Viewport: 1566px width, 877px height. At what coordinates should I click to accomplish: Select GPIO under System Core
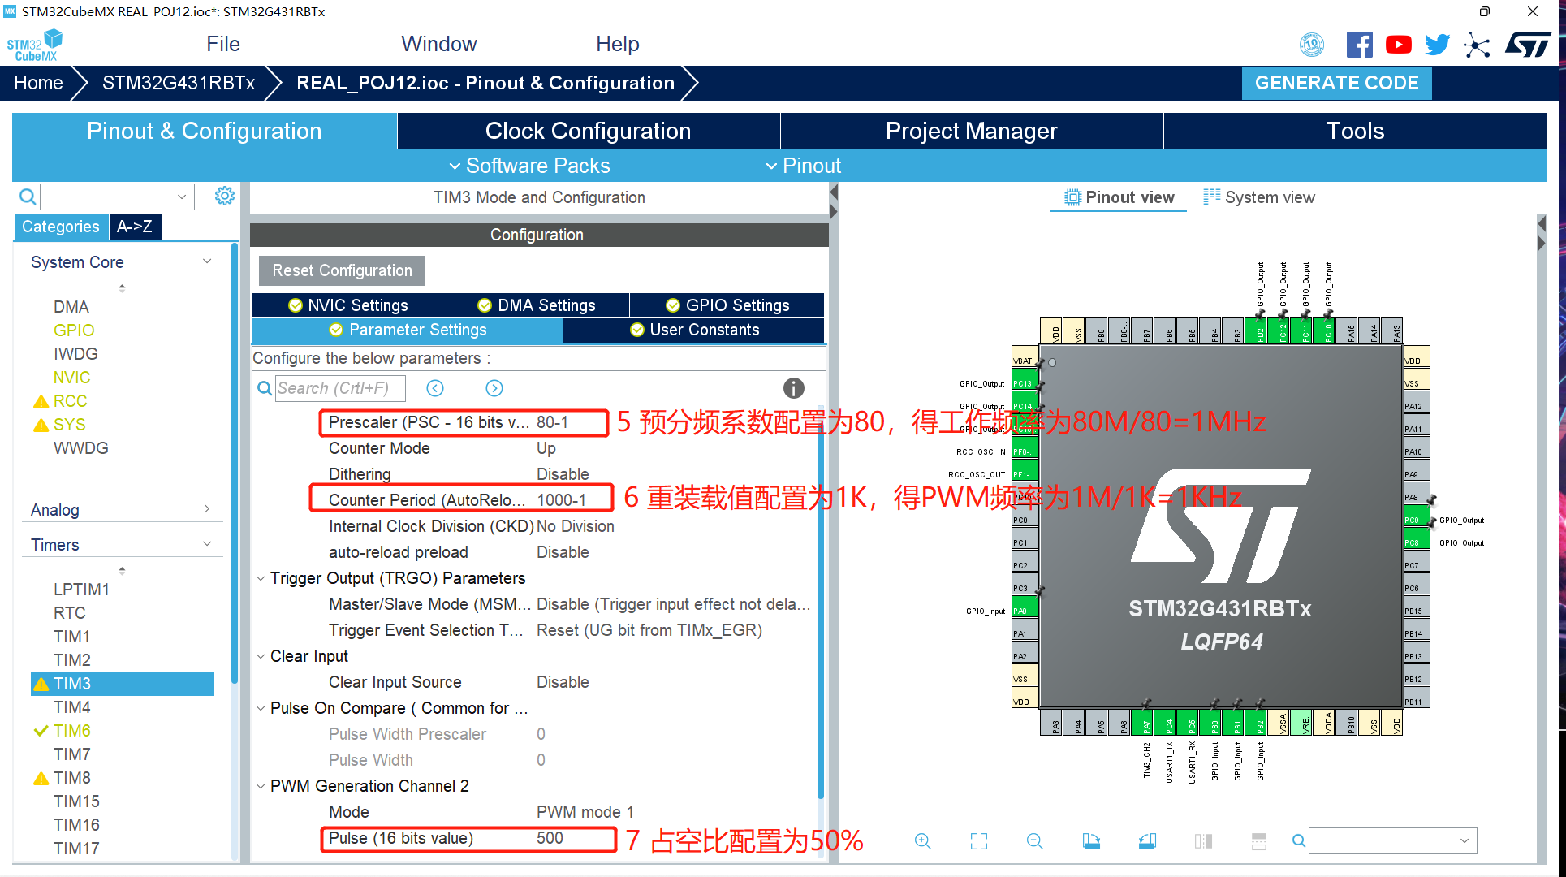pos(74,330)
